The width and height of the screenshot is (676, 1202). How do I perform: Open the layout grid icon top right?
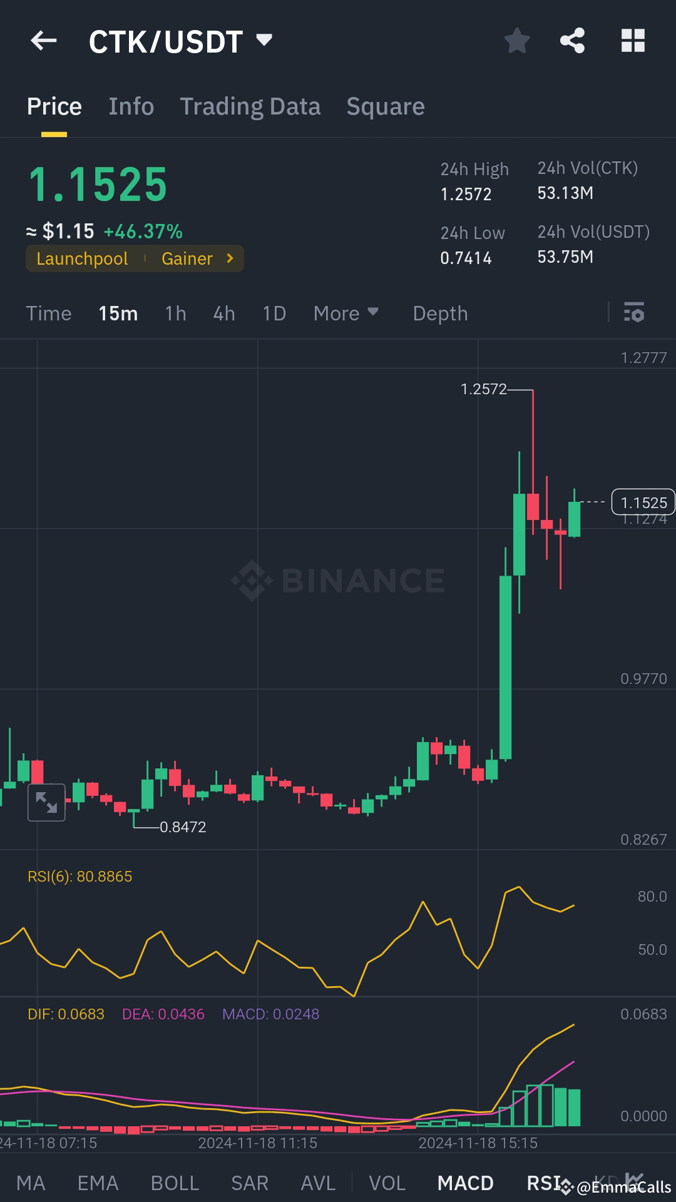pos(632,41)
